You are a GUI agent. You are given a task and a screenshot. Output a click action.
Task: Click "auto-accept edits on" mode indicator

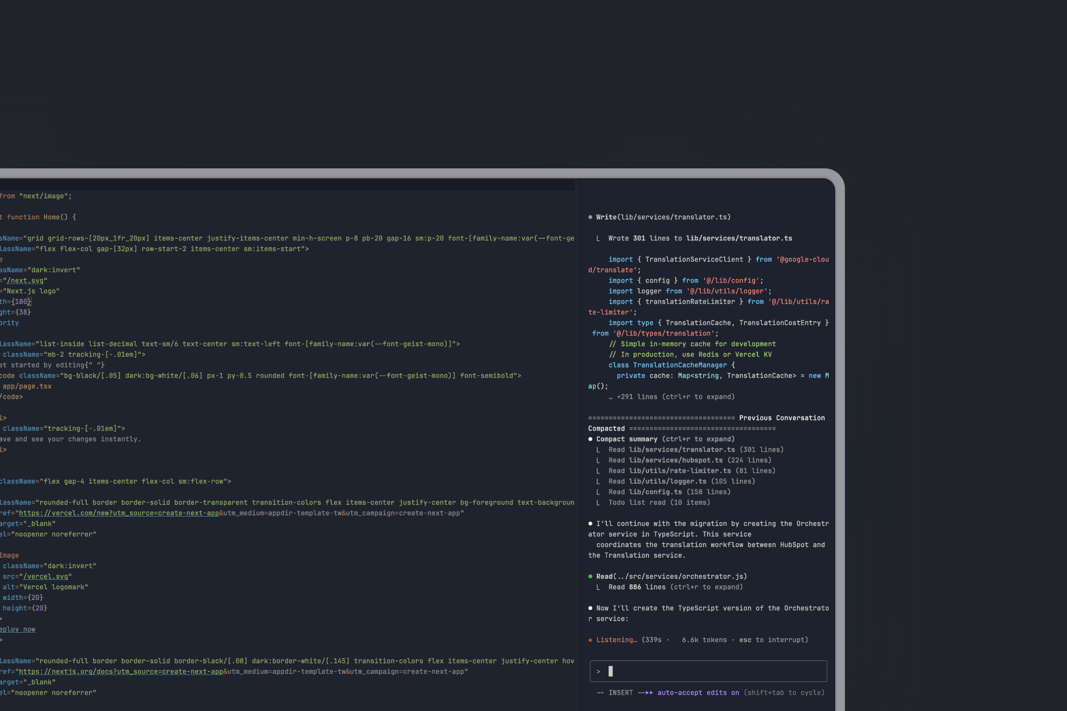coord(698,693)
